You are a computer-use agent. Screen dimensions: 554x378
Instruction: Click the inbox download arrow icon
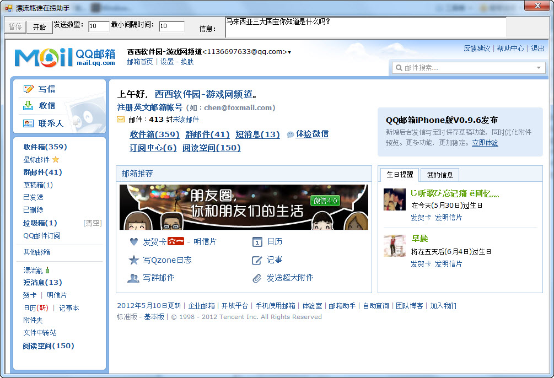[x=28, y=106]
